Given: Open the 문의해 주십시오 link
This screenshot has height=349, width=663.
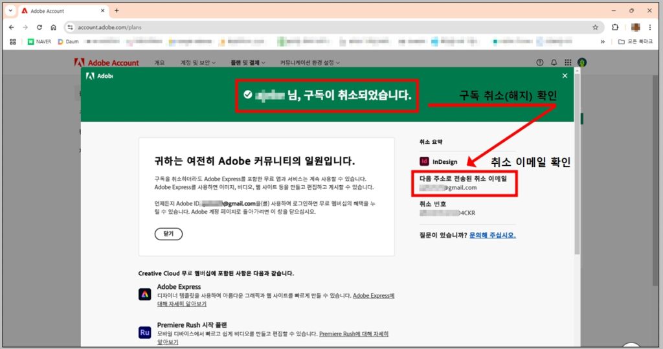Looking at the screenshot, I should click(x=493, y=235).
